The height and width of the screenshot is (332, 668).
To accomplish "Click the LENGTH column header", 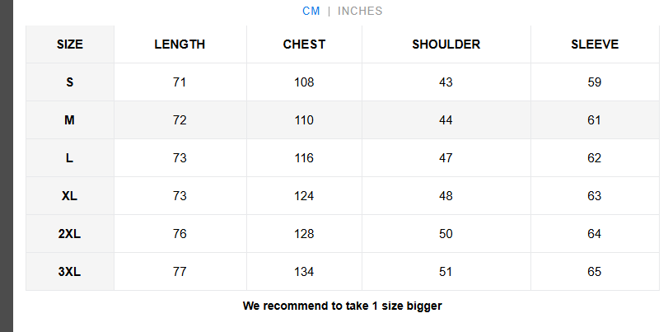I will tap(180, 44).
